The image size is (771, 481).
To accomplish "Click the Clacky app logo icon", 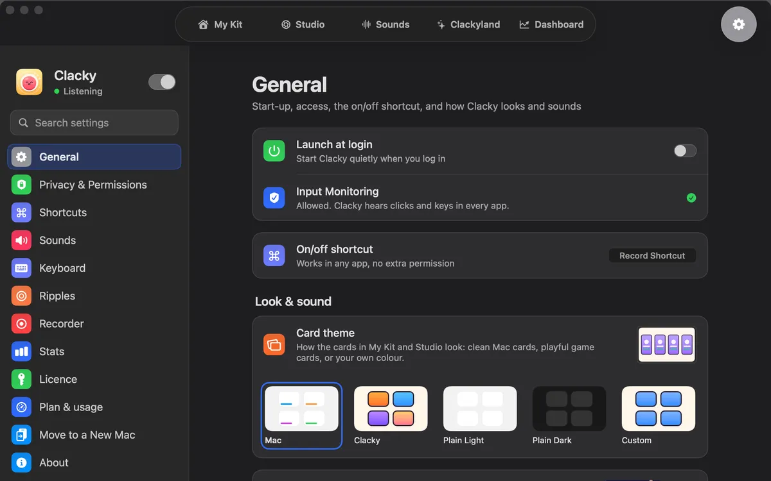I will [x=30, y=82].
